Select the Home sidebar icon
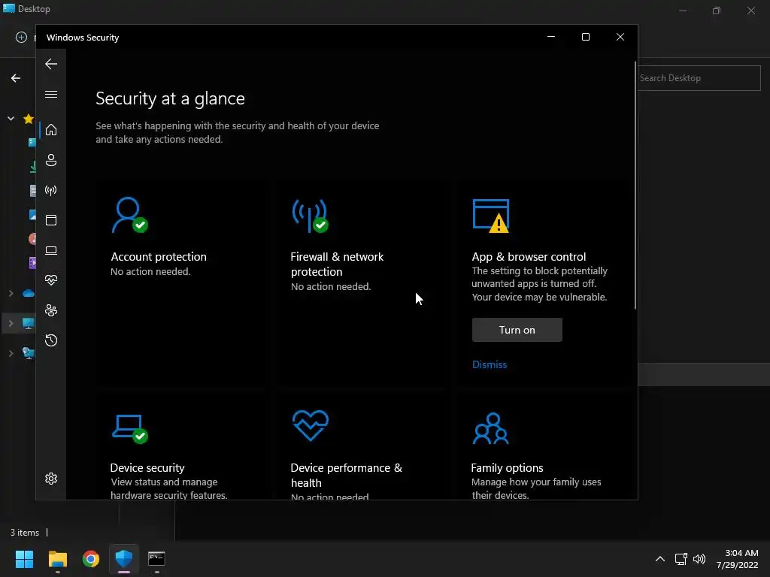 pos(51,130)
